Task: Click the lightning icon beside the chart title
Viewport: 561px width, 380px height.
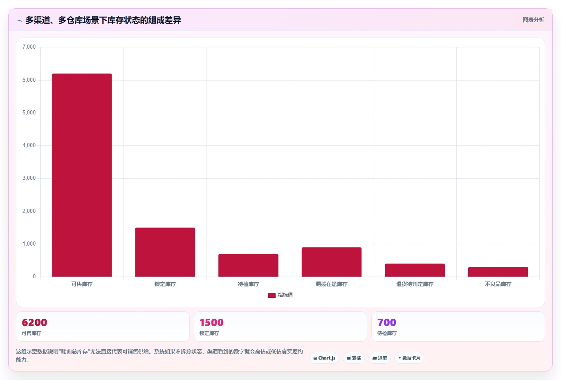Action: tap(19, 20)
